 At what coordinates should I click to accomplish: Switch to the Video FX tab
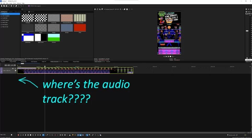pyautogui.click(x=44, y=62)
